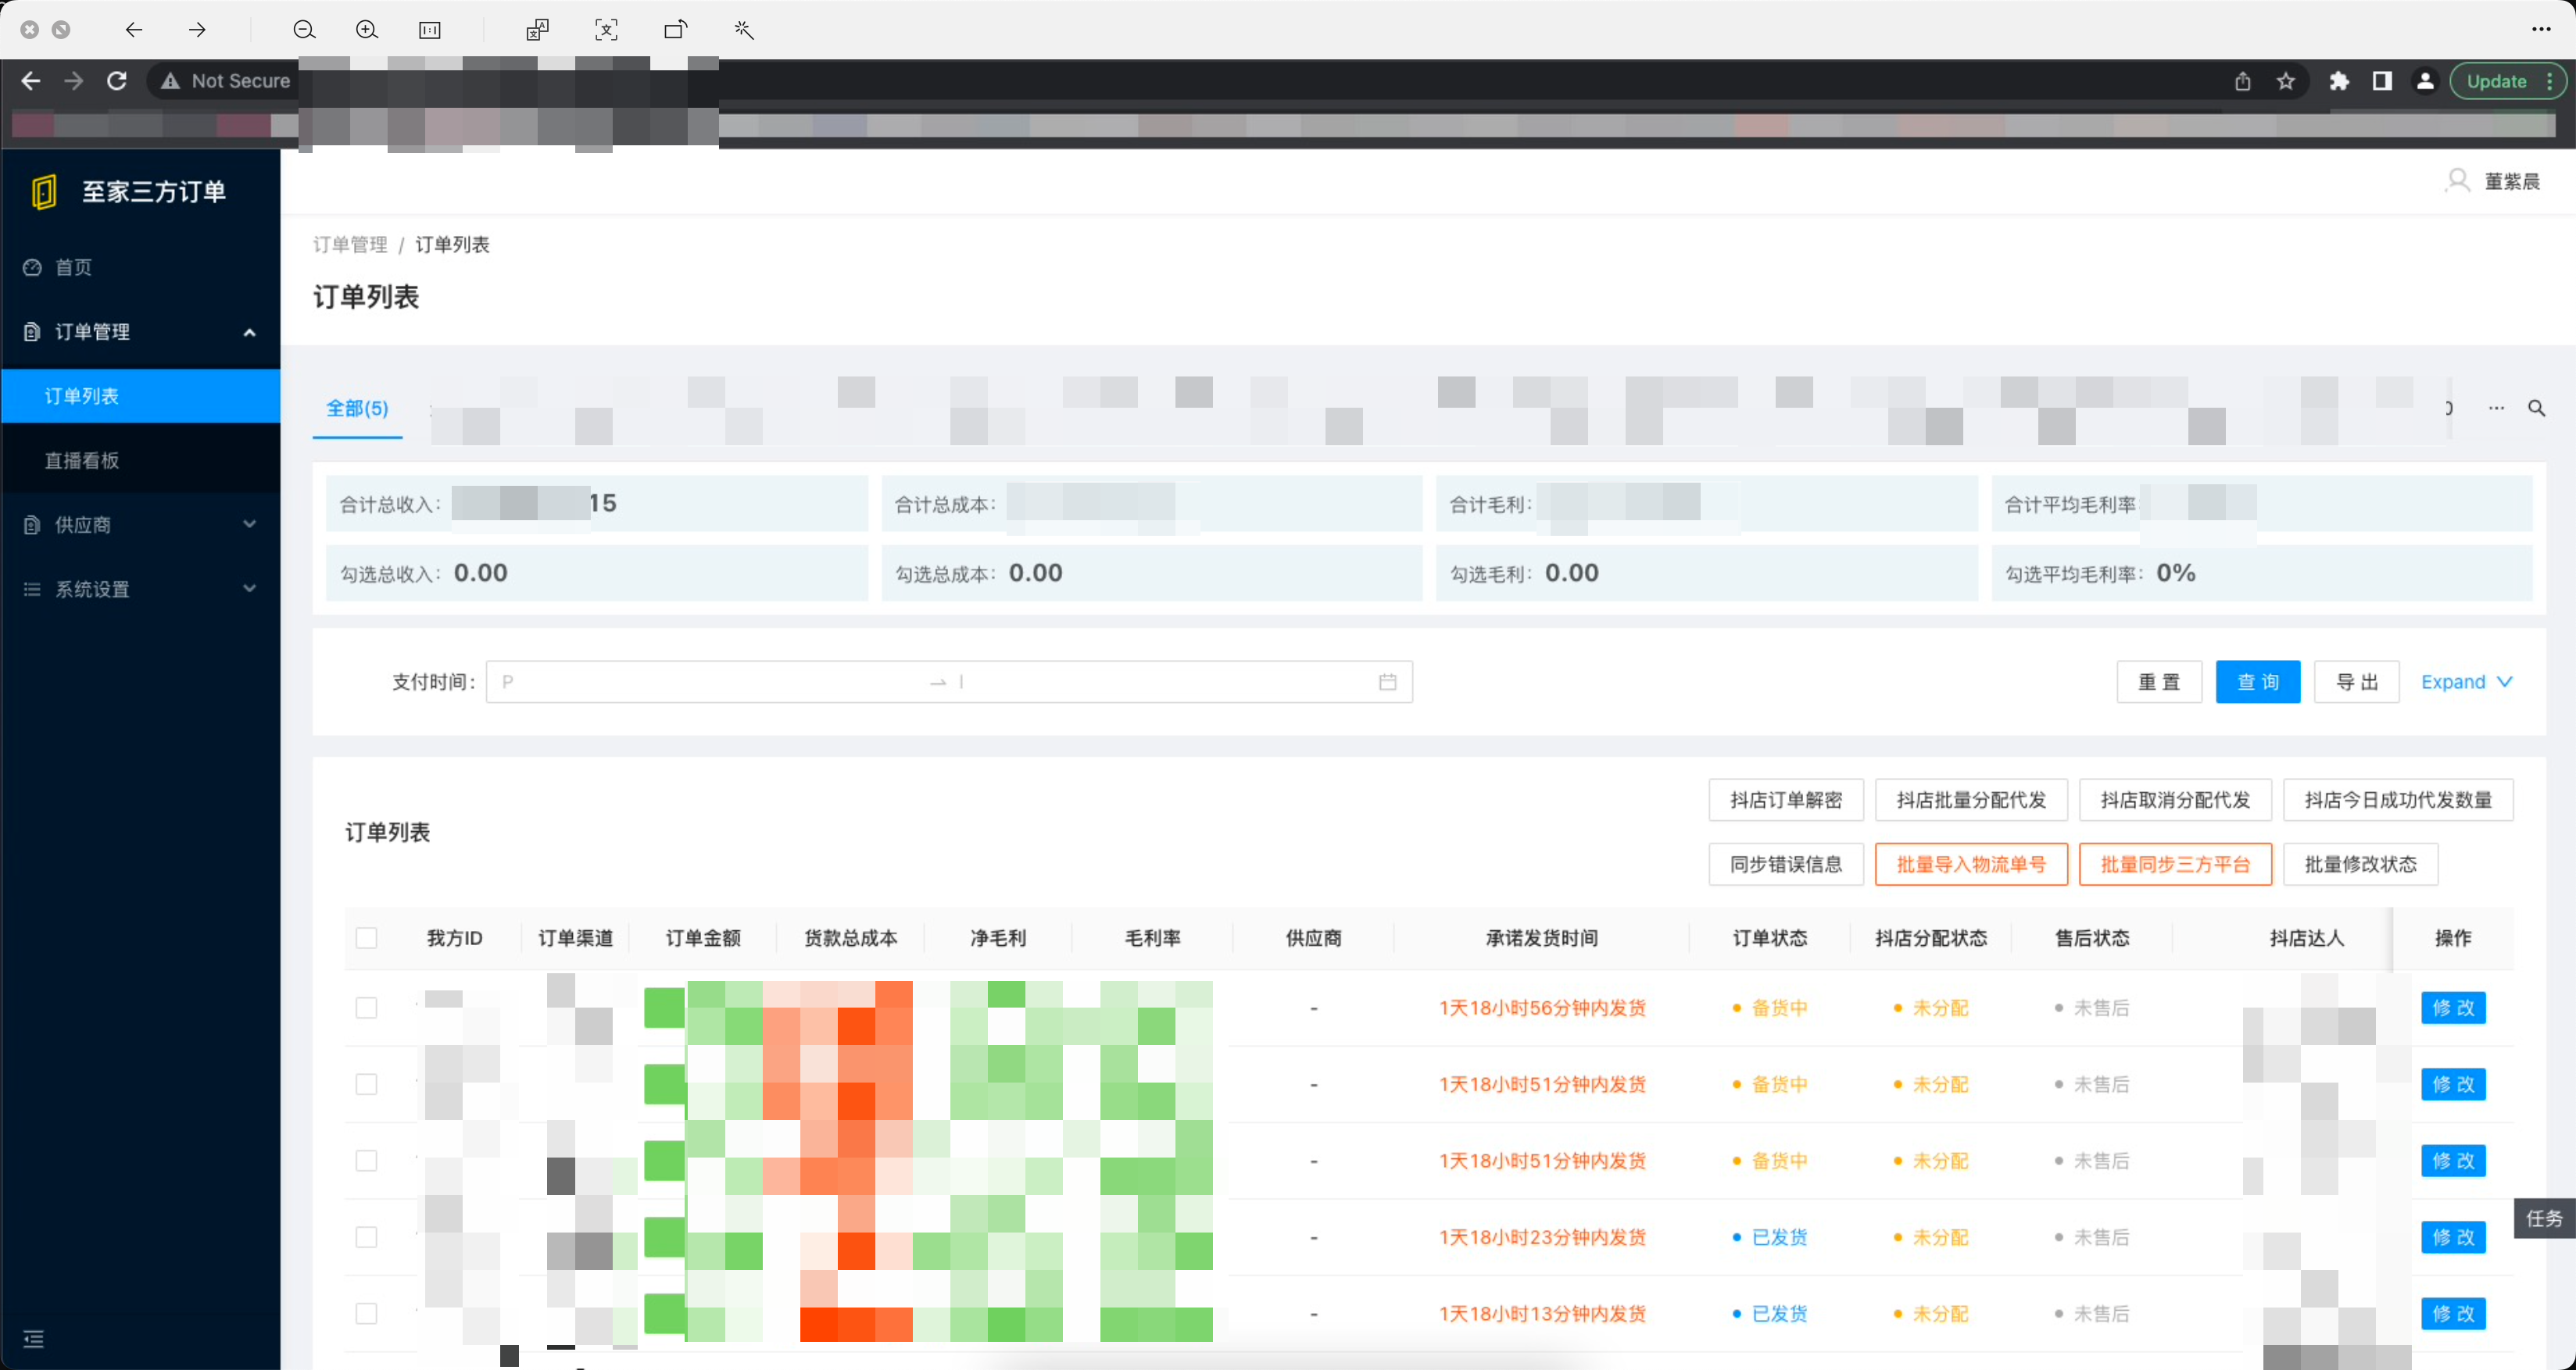Image resolution: width=2576 pixels, height=1370 pixels.
Task: Open the viewer more options ellipsis
Action: point(2541,30)
